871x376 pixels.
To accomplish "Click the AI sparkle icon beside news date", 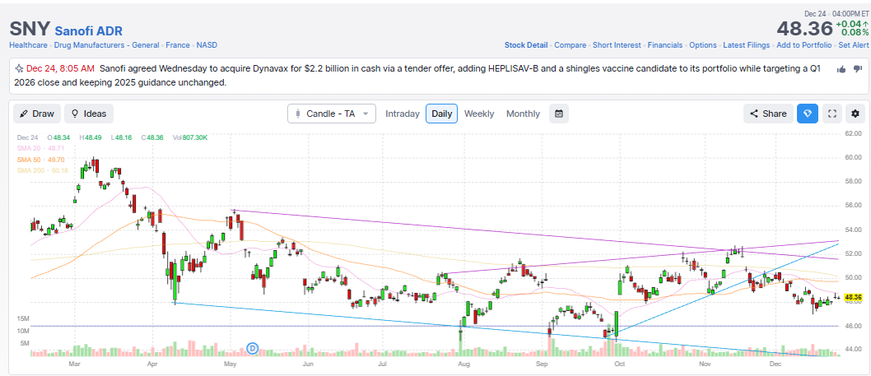I will point(19,69).
